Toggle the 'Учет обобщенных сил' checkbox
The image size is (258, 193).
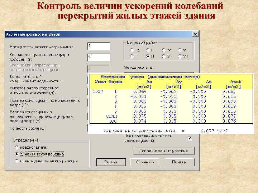click(x=190, y=138)
